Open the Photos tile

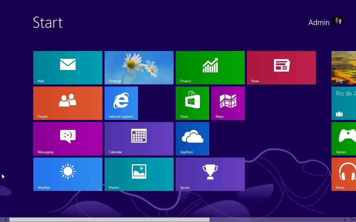pyautogui.click(x=139, y=174)
